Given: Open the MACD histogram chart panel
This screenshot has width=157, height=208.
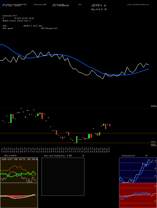Looking at the screenshot, I should click(x=19, y=195).
